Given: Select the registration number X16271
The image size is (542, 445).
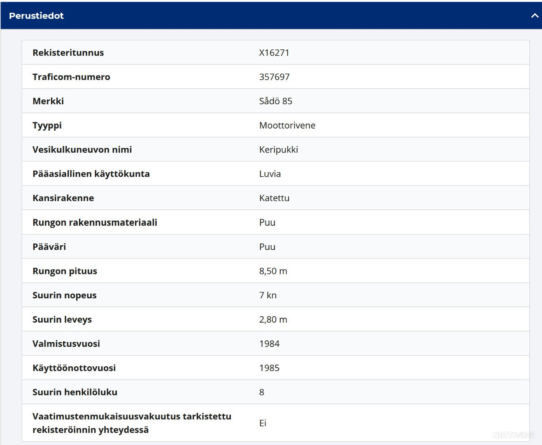Looking at the screenshot, I should point(274,53).
